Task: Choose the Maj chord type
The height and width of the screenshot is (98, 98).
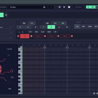Action: click(x=77, y=26)
